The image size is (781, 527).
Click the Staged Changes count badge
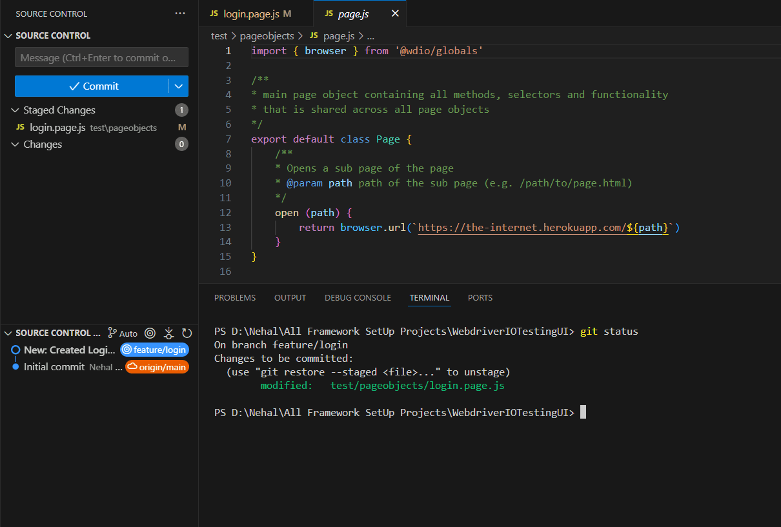click(x=182, y=110)
